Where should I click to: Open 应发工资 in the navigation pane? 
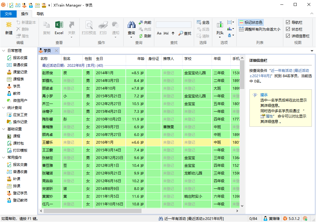(17, 115)
